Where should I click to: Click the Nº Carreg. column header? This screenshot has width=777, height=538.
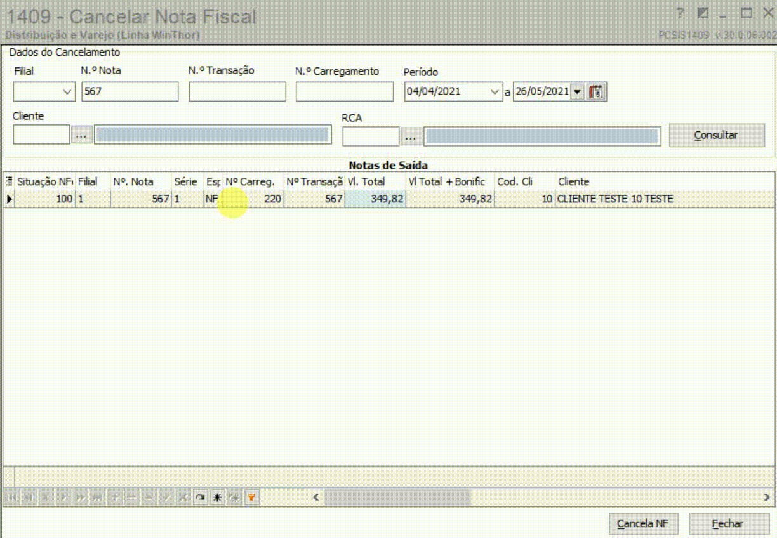253,181
